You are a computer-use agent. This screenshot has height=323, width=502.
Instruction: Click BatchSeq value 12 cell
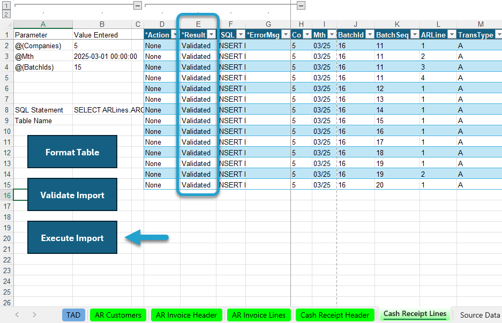point(397,88)
